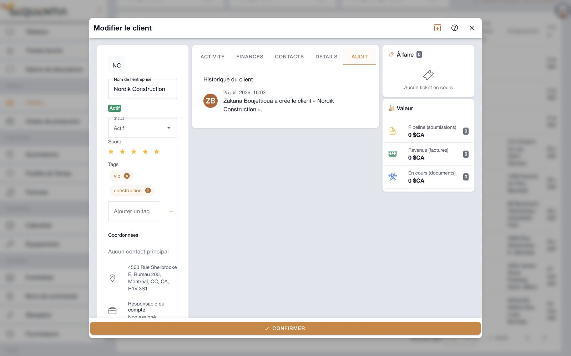Remove the construction tag
Screen dimensions: 571x356
(x=148, y=190)
